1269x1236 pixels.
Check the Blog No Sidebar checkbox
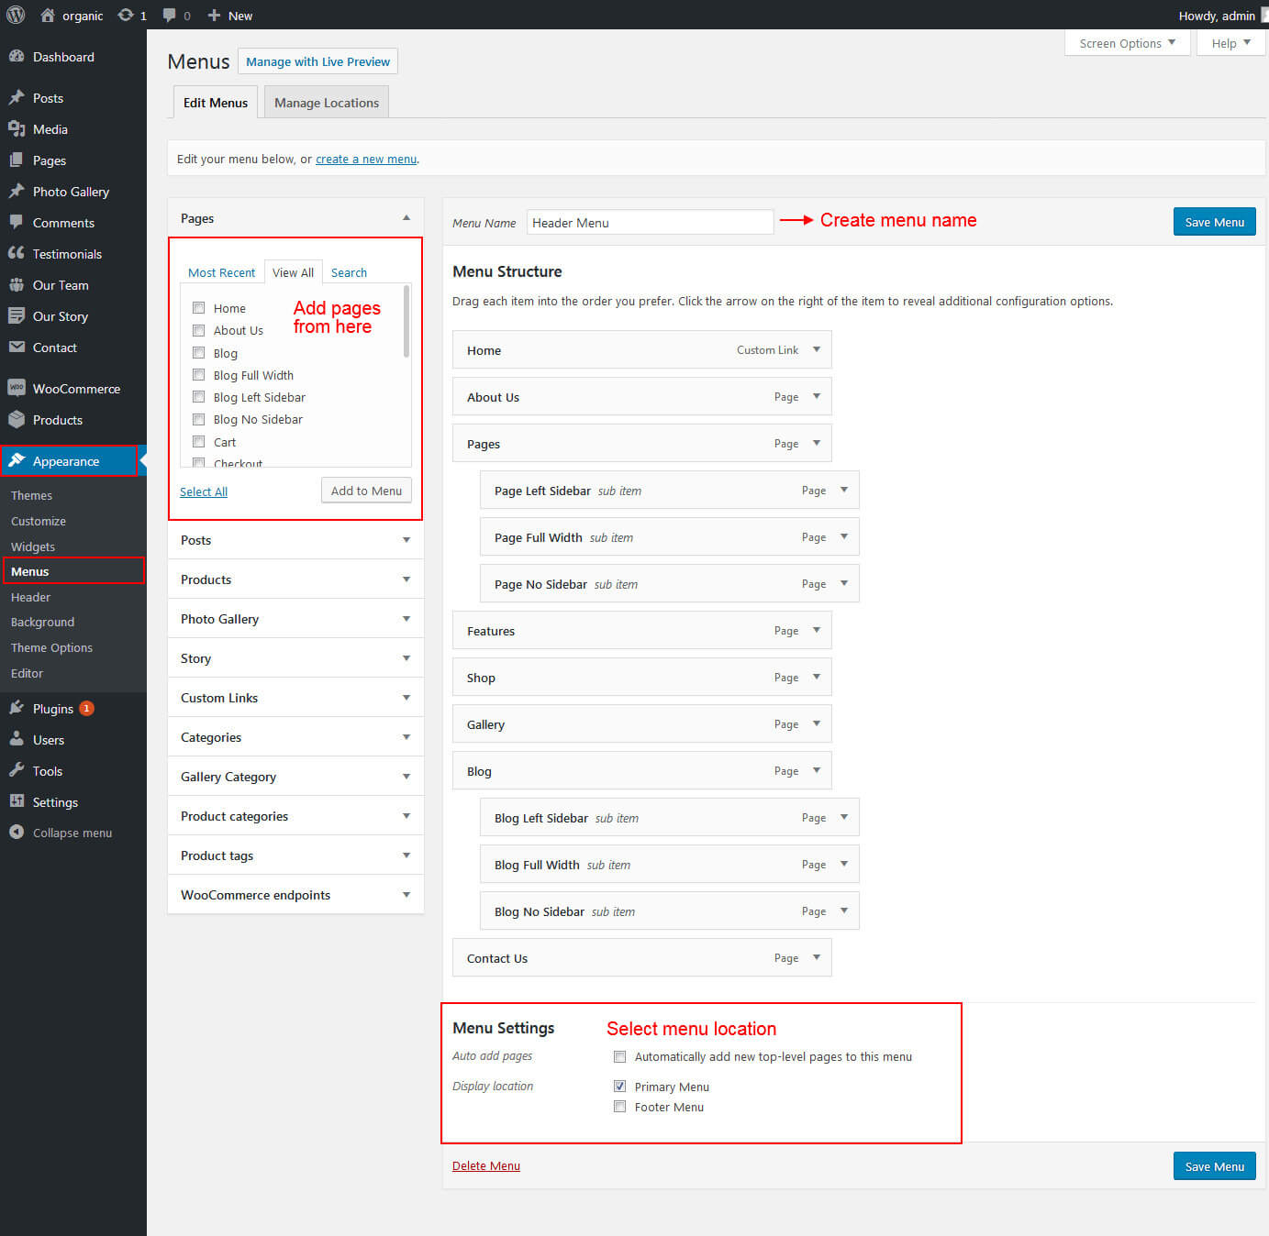pyautogui.click(x=198, y=419)
